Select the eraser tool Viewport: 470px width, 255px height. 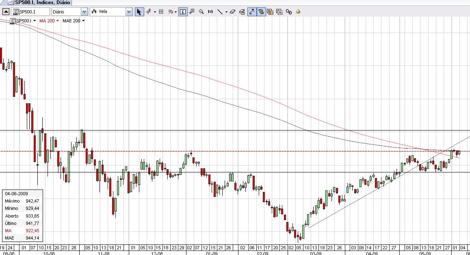(233, 12)
